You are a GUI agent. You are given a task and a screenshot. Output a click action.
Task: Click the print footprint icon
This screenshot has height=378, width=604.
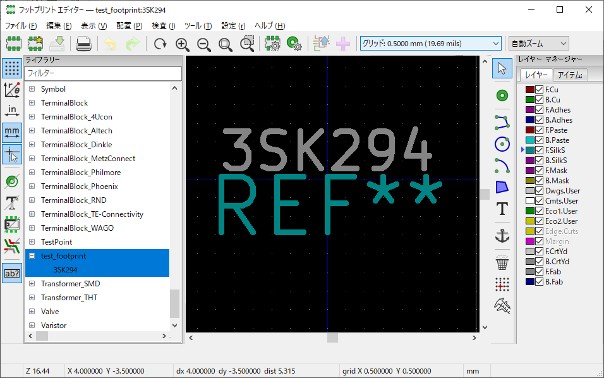coord(84,44)
